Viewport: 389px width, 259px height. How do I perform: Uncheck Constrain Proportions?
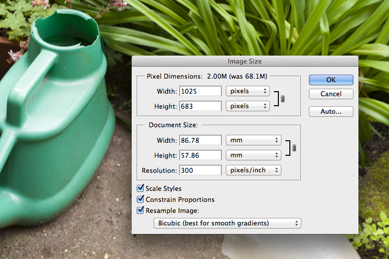(x=141, y=199)
